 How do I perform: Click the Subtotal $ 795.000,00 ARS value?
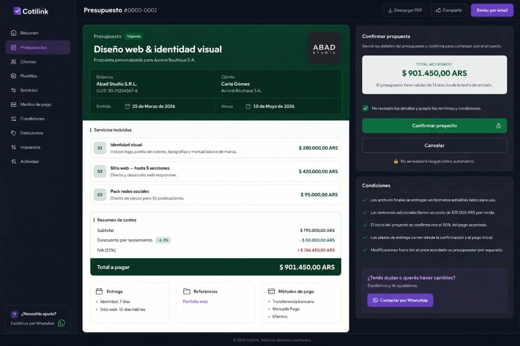(x=317, y=230)
